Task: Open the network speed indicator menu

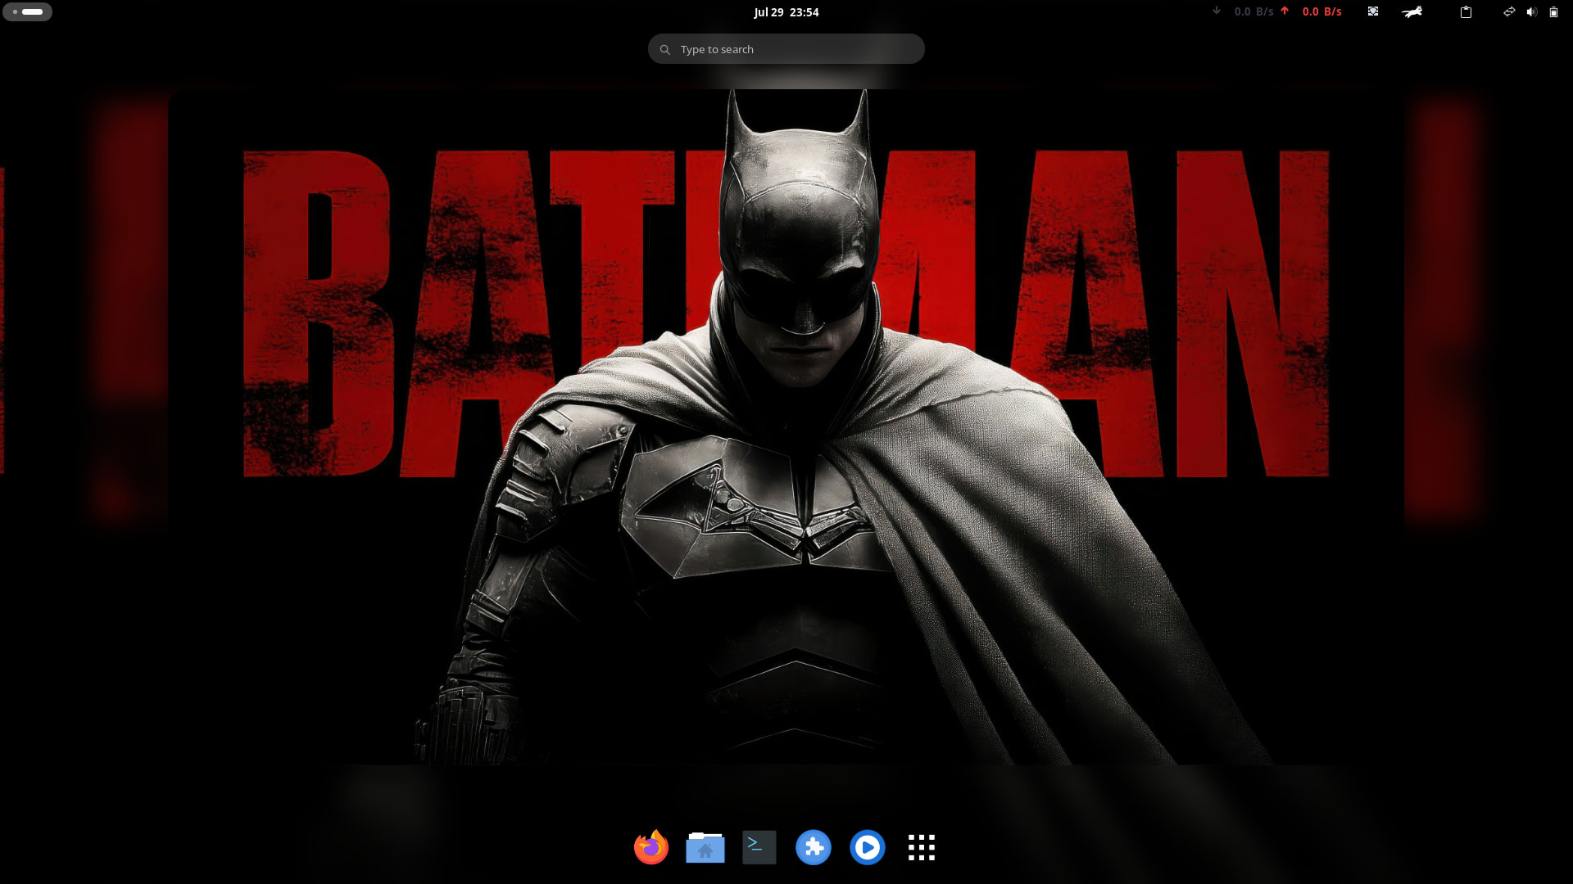Action: [x=1276, y=11]
